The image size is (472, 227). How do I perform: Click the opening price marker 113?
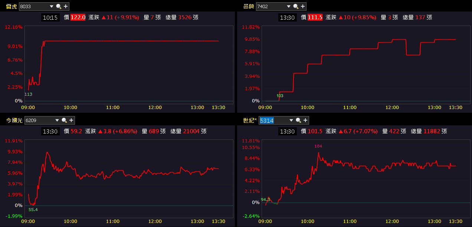[28, 94]
